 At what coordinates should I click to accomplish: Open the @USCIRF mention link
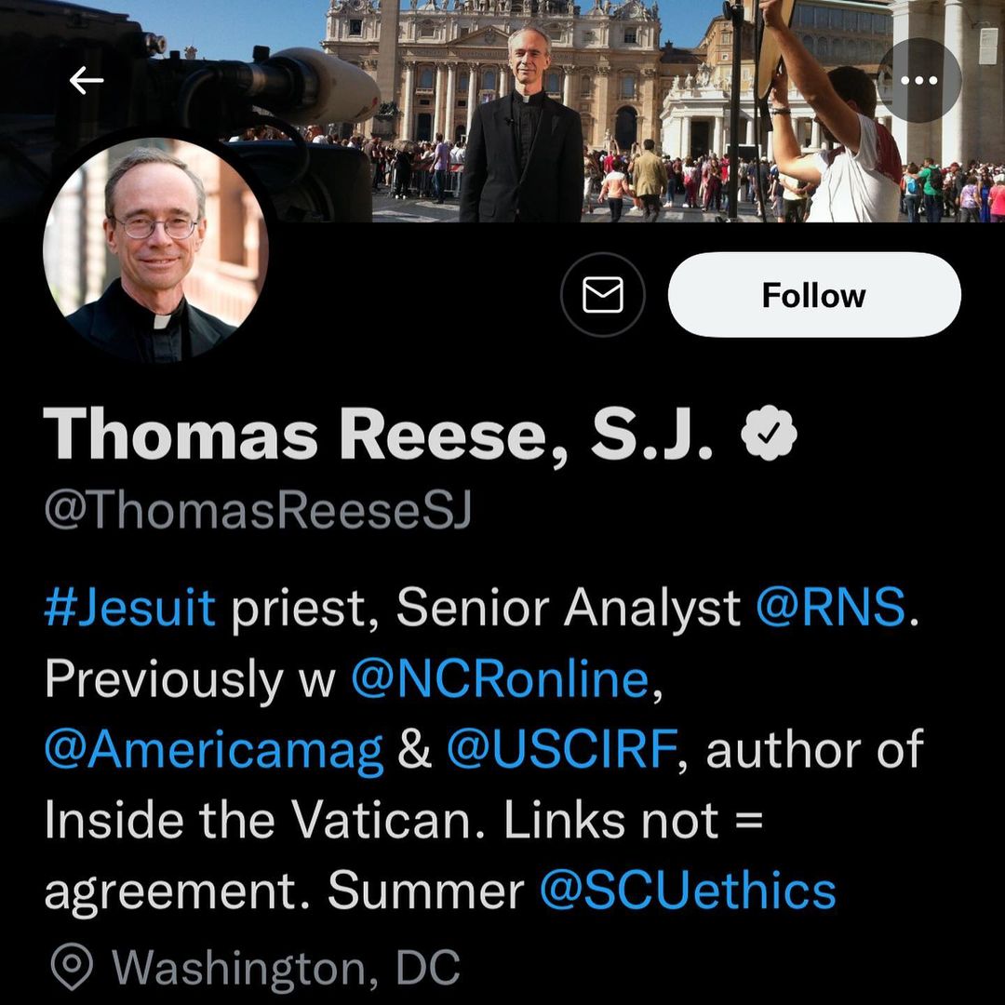560,750
